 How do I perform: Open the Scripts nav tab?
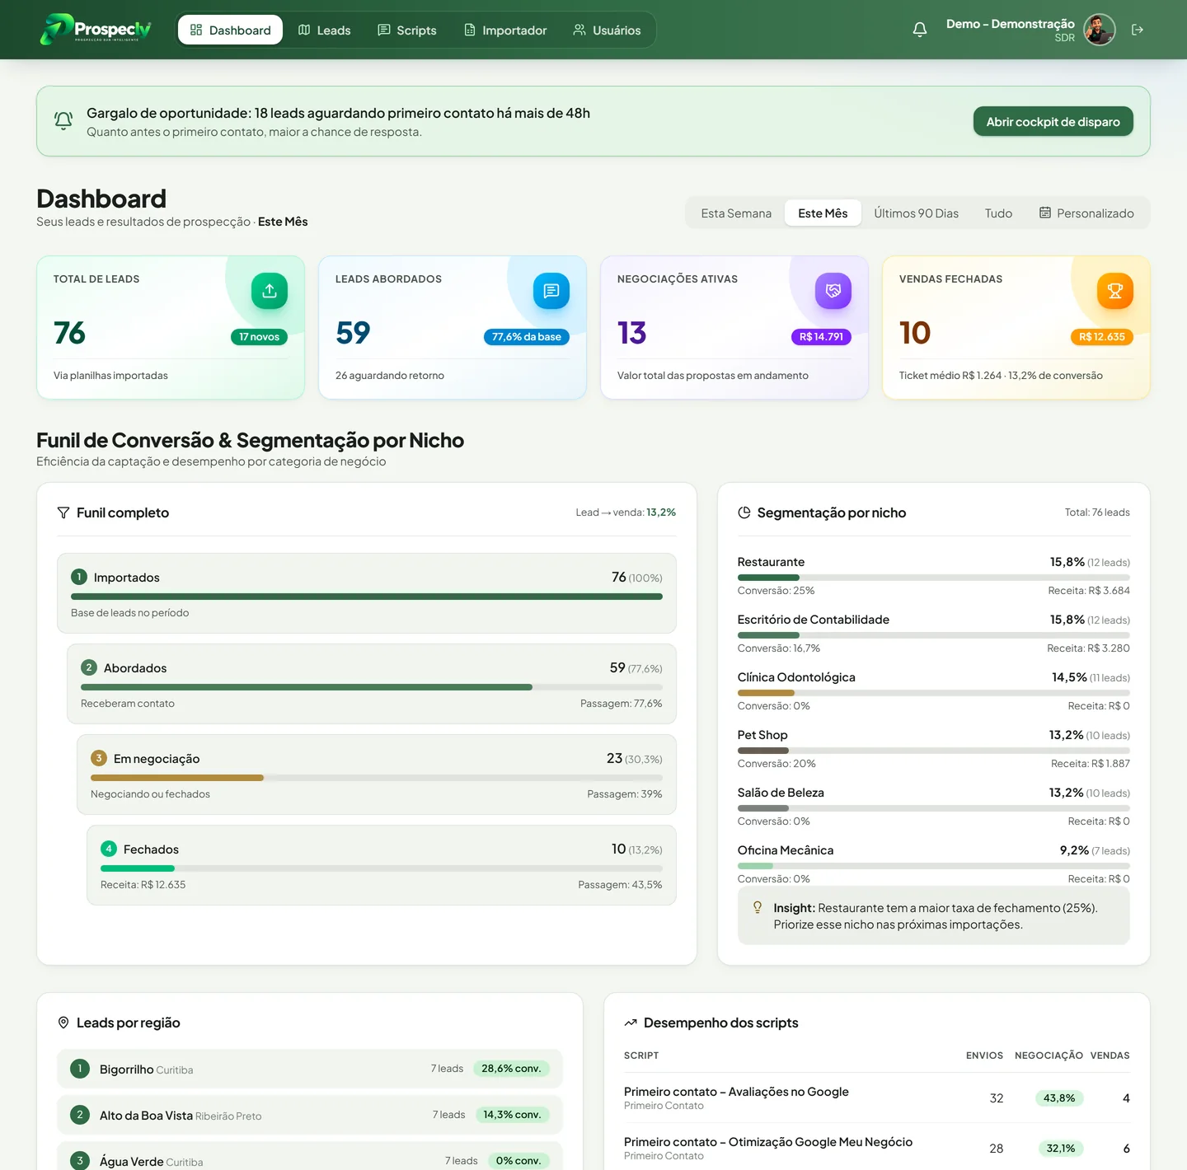point(407,30)
